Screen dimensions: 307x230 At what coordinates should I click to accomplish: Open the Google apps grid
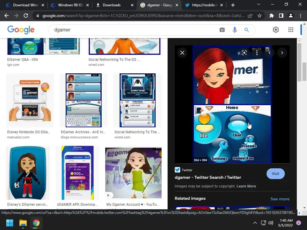(x=291, y=30)
